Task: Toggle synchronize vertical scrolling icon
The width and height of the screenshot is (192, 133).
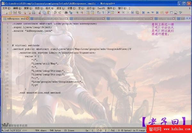Action: 88,13
